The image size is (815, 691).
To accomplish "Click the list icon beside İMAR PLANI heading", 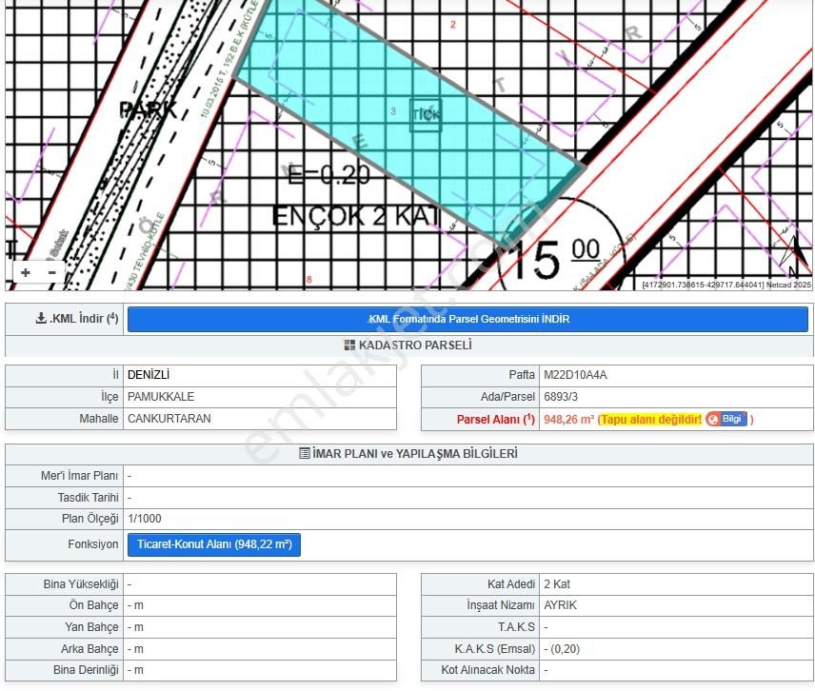I will (x=305, y=454).
